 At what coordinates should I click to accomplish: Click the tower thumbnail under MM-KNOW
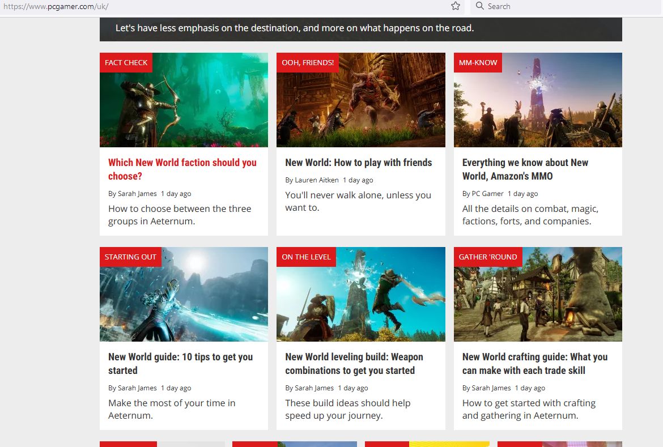(538, 100)
